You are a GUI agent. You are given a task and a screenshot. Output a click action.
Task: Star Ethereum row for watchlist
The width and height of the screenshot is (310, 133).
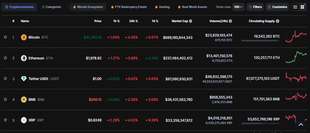pos(5,58)
